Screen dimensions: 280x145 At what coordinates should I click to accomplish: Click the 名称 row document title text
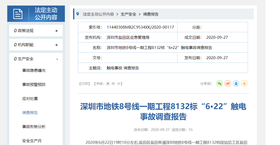[159, 48]
